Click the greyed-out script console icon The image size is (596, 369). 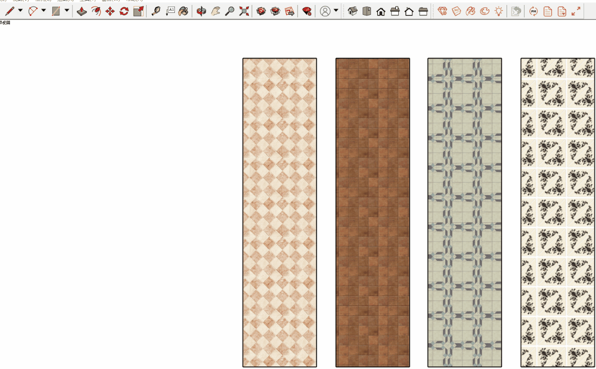(x=516, y=11)
